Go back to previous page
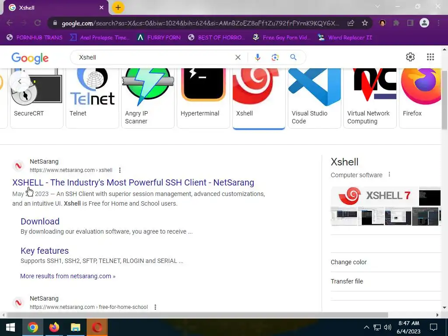The width and height of the screenshot is (448, 336). pyautogui.click(x=10, y=23)
